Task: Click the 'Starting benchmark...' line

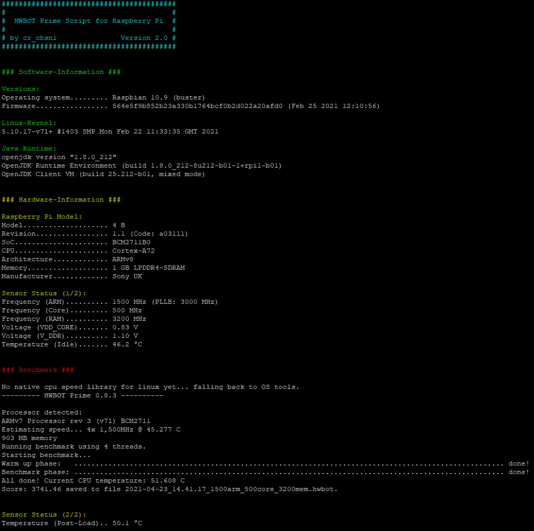Action: [x=46, y=455]
